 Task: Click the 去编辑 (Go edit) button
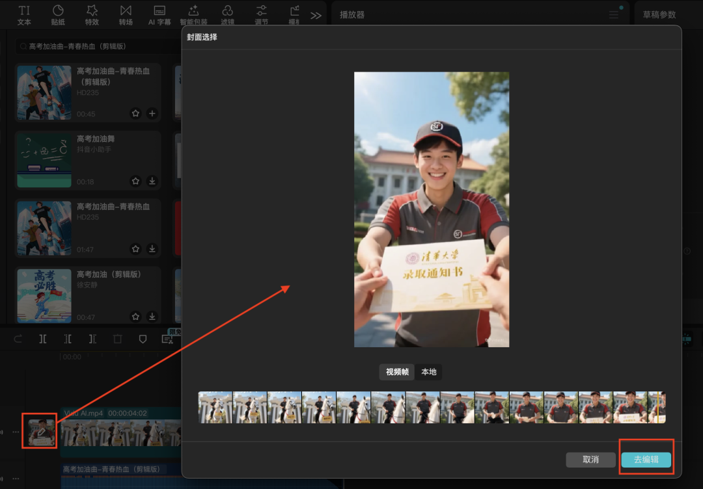click(646, 460)
